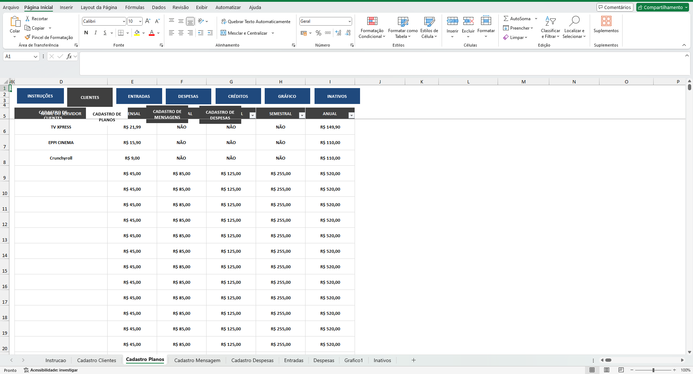This screenshot has height=374, width=693.
Task: Switch to the Cadastro Despesas sheet tab
Action: [x=252, y=360]
